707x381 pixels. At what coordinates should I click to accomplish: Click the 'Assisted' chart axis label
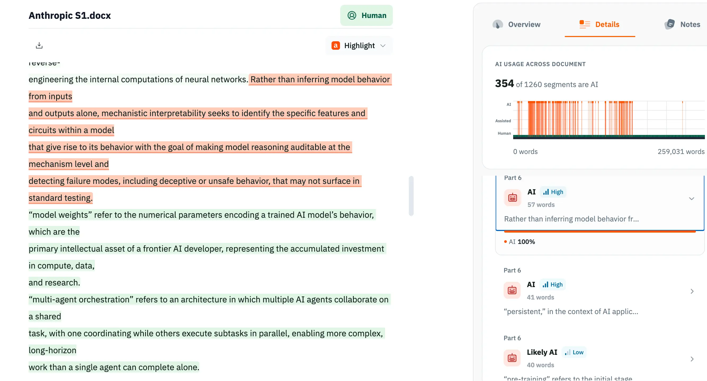tap(503, 121)
